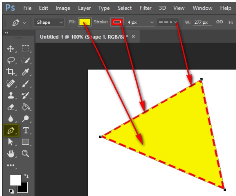This screenshot has width=236, height=196.
Task: Select the History Brush tool
Action: pos(25,95)
